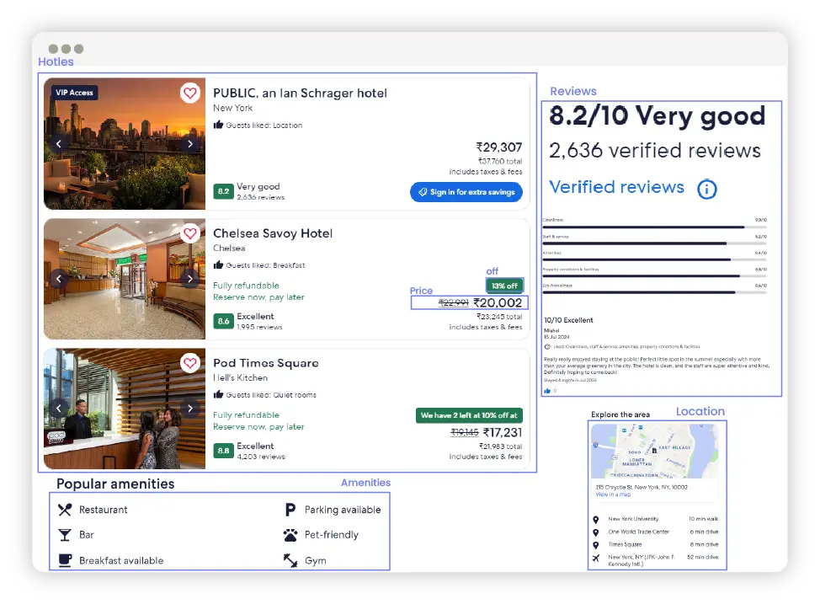This screenshot has width=820, height=604.
Task: View previous Pod Times Square photo
Action: click(x=59, y=409)
